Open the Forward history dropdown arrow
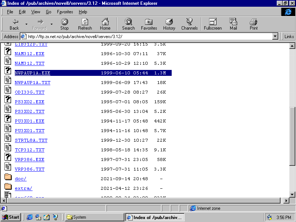 click(x=51, y=24)
